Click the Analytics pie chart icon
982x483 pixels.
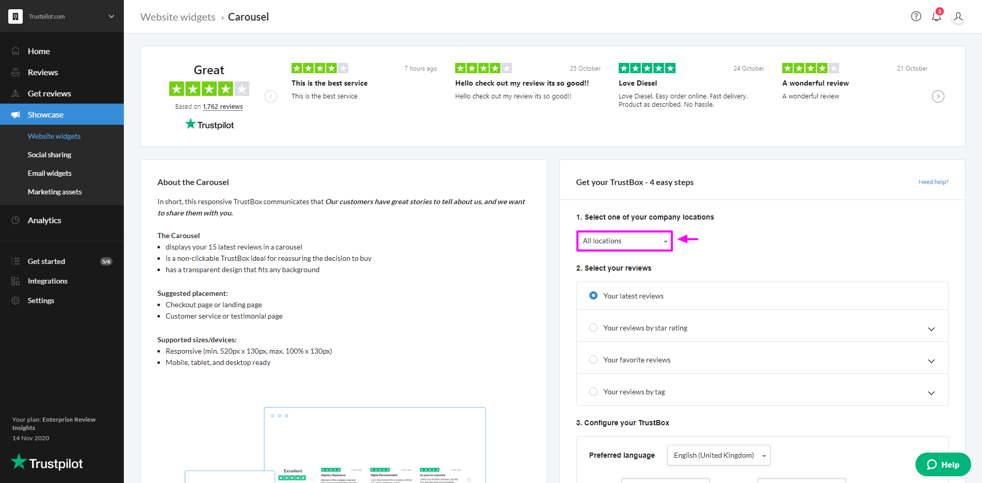[15, 220]
